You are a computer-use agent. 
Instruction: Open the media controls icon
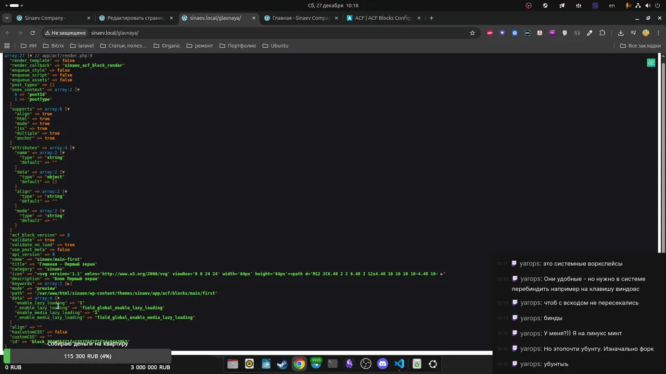pos(633,33)
